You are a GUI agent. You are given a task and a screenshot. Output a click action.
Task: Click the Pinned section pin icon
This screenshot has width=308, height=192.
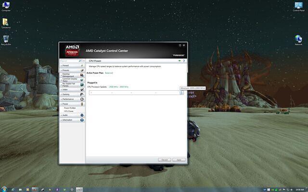[82, 66]
